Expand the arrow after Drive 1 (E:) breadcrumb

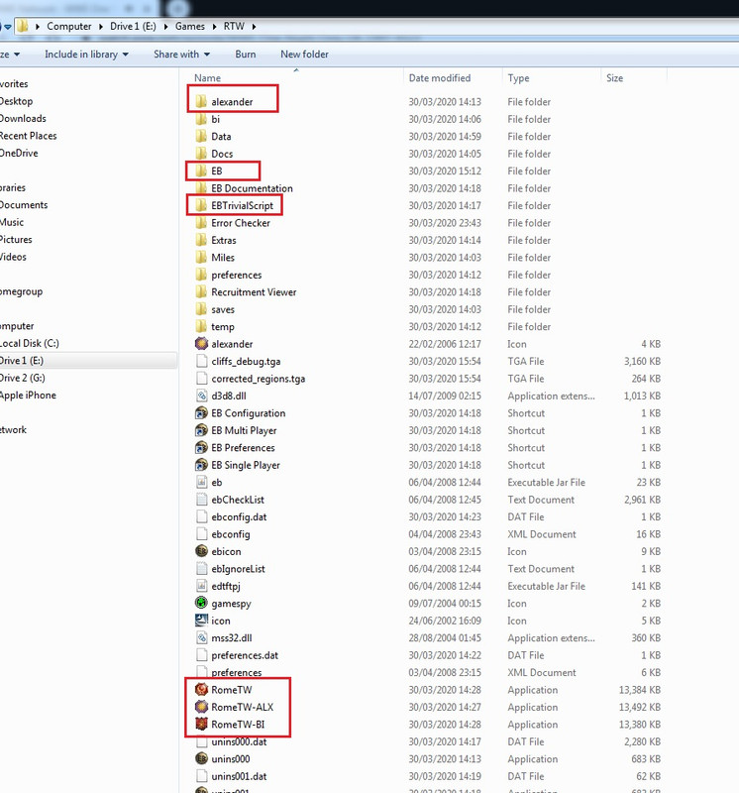click(165, 27)
